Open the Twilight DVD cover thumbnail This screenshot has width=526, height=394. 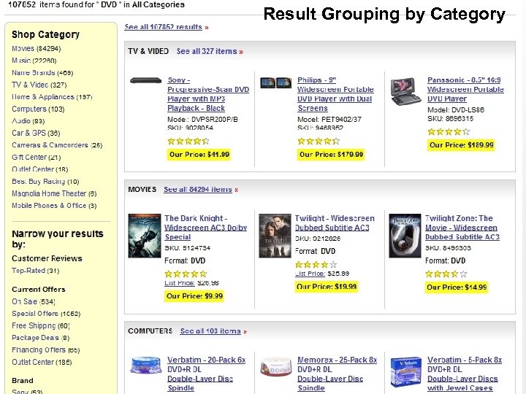[x=275, y=236]
